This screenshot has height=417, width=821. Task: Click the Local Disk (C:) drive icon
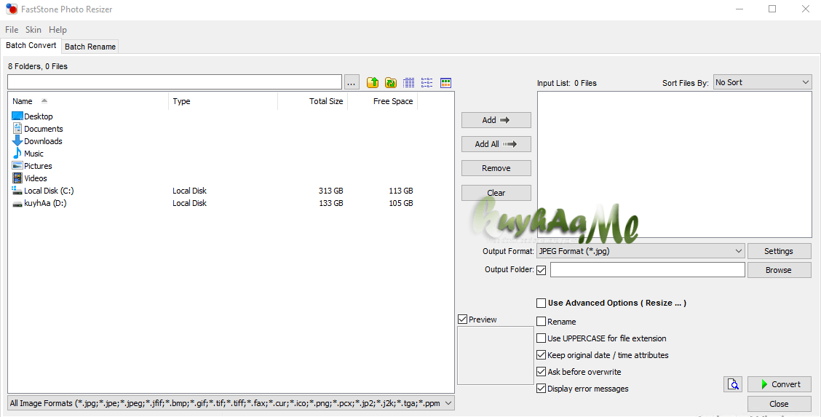[x=17, y=191]
